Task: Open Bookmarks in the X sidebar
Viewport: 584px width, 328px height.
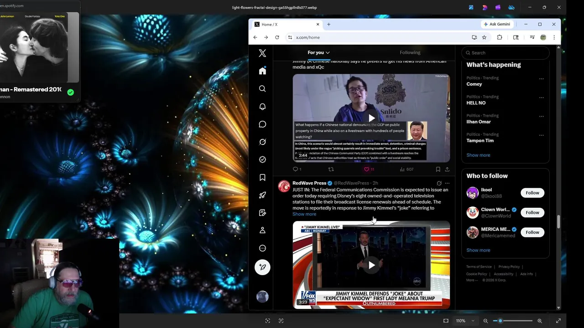Action: click(262, 177)
